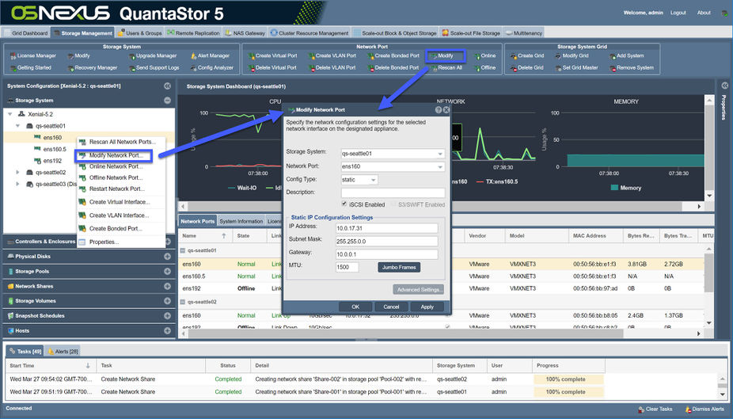Switch to the Grid Dashboard tab
Screen dimensions: 733x419
point(25,33)
